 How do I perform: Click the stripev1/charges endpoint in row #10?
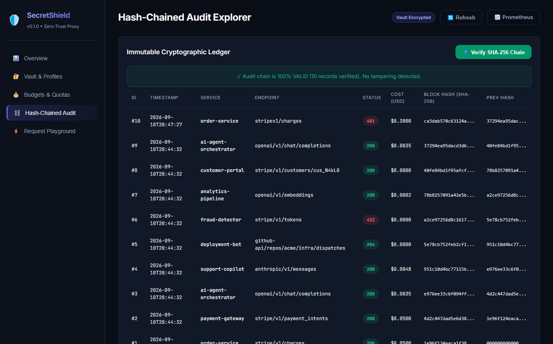coord(278,121)
